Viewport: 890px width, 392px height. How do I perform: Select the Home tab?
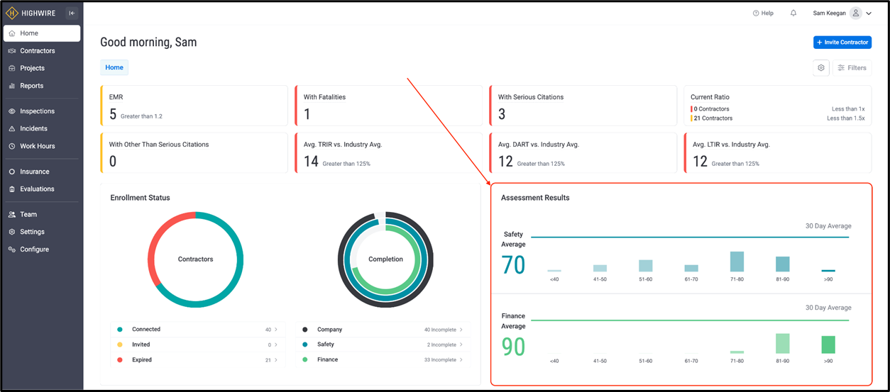(x=114, y=67)
